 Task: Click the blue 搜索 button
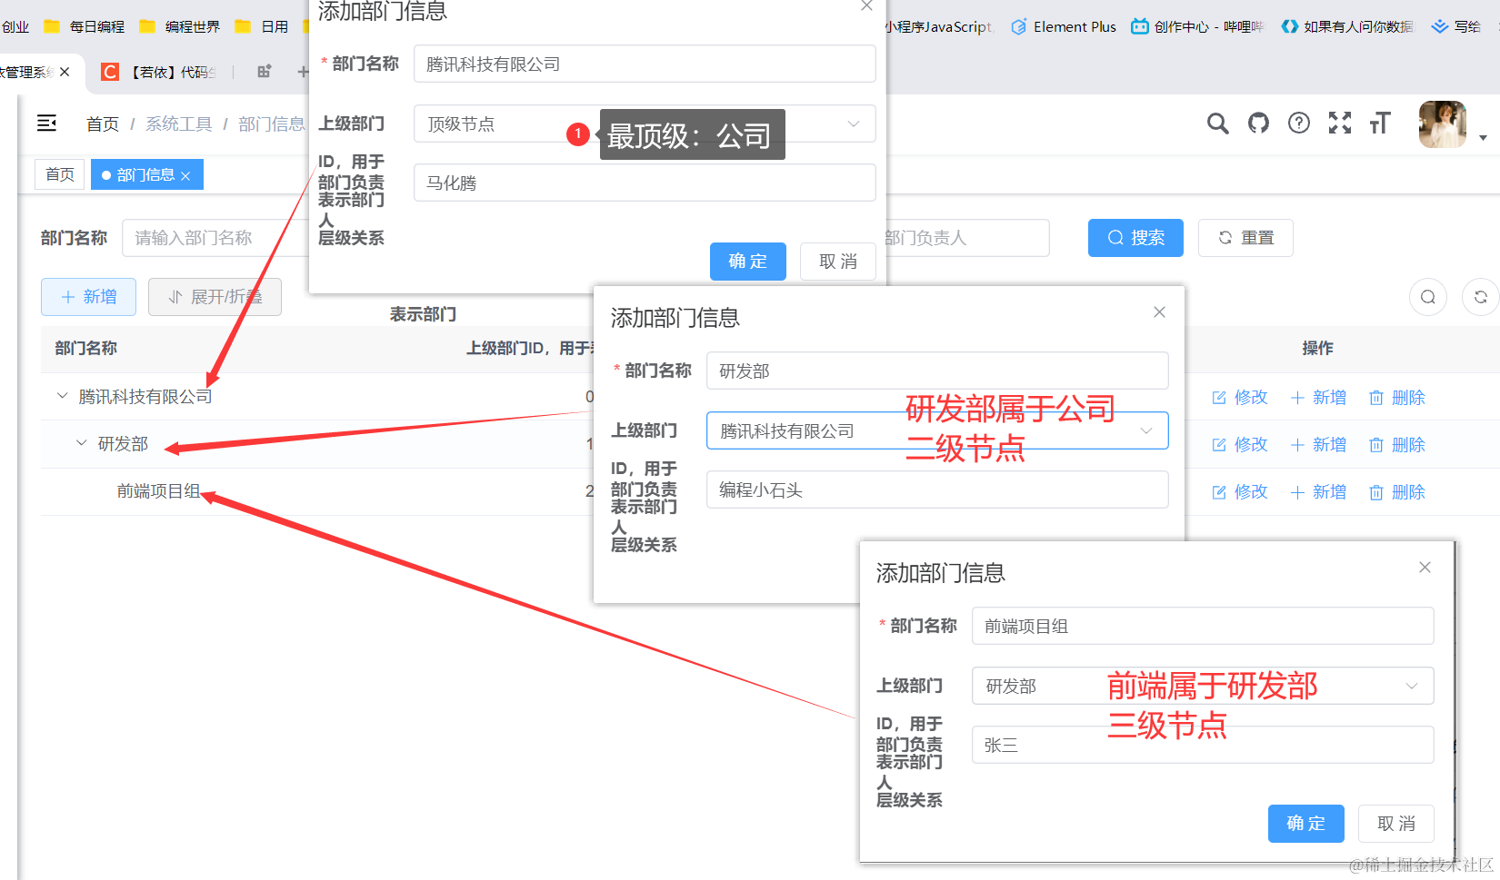(x=1135, y=238)
